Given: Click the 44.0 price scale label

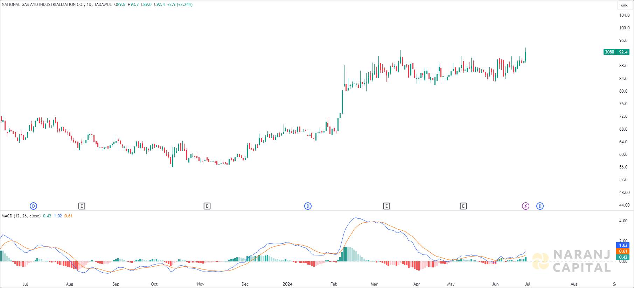Looking at the screenshot, I should [624, 205].
